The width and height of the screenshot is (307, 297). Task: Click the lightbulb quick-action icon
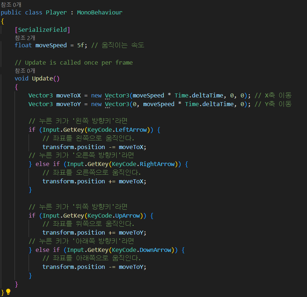(8, 292)
